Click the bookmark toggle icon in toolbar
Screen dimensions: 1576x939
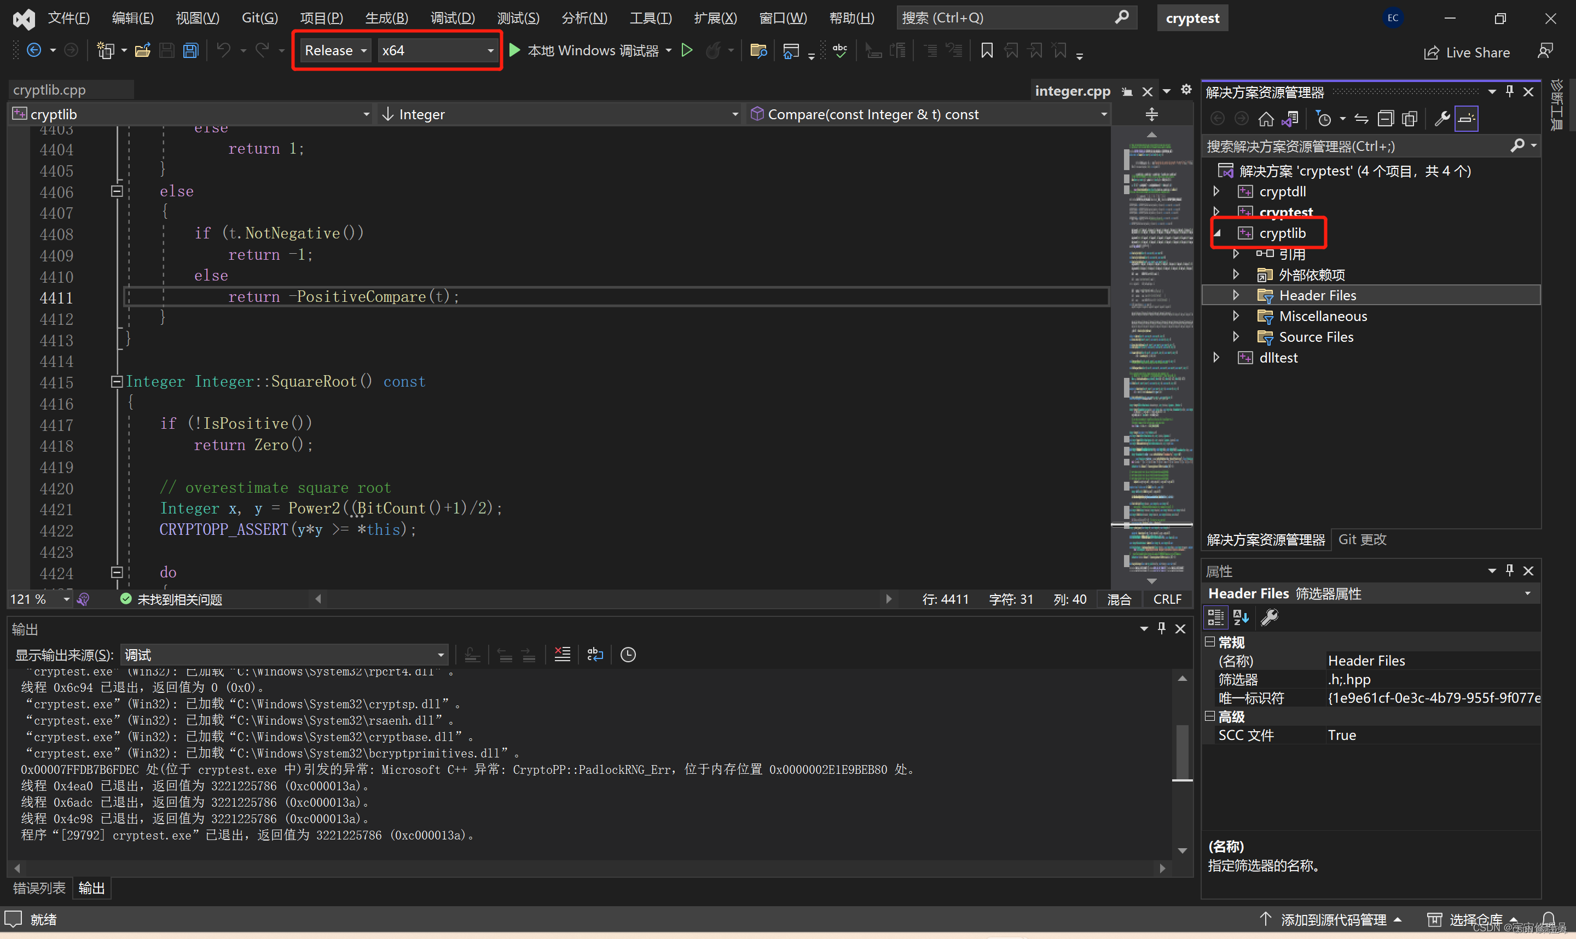coord(986,51)
